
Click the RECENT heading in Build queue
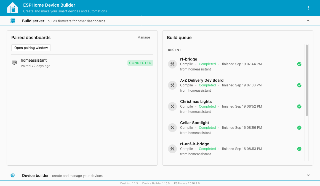tap(175, 50)
